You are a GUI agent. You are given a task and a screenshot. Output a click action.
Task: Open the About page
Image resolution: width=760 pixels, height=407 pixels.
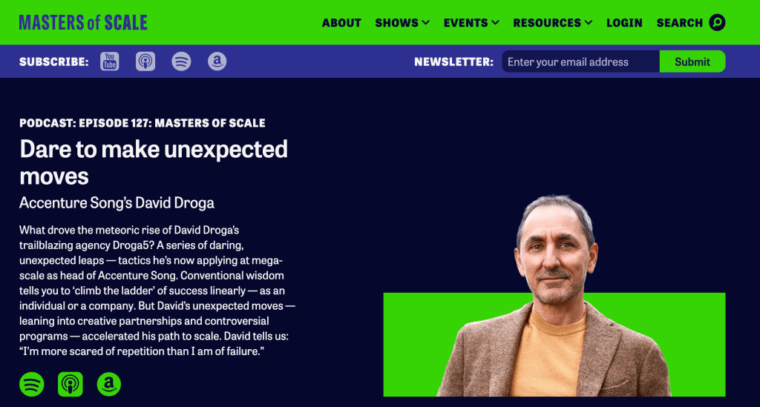[x=341, y=23]
